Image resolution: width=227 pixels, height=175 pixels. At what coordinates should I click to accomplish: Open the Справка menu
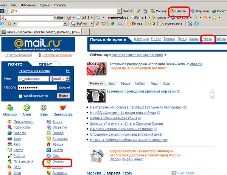[x=60, y=5]
